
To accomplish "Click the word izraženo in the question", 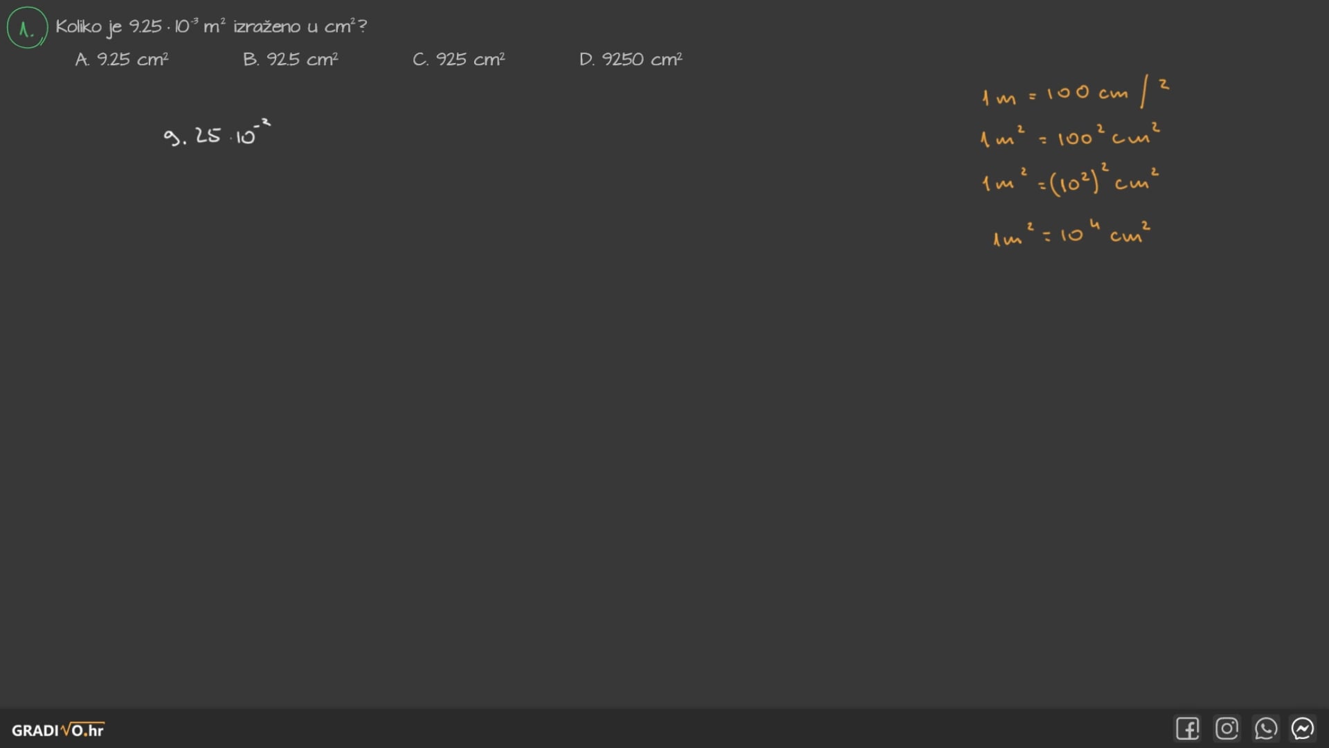I will point(266,26).
